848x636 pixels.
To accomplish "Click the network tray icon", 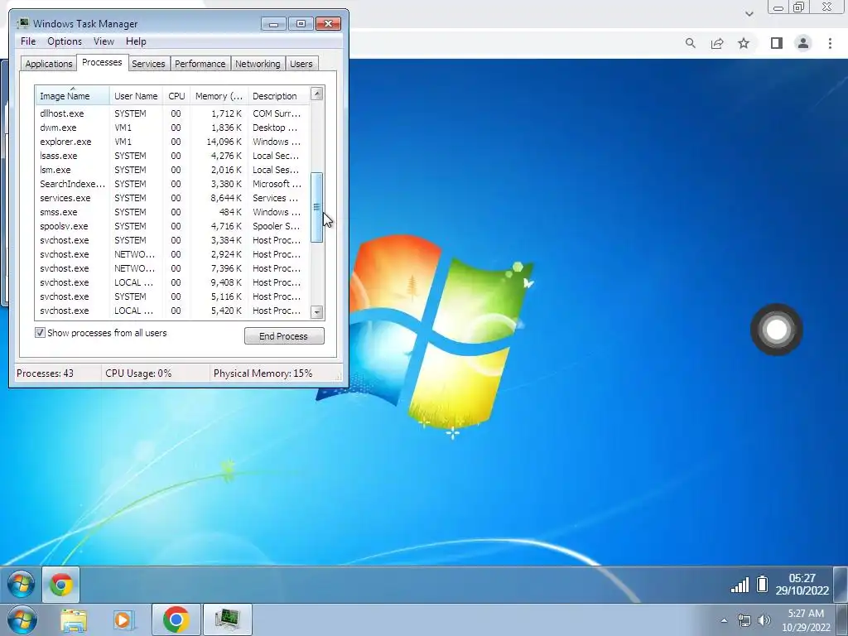I will [744, 620].
